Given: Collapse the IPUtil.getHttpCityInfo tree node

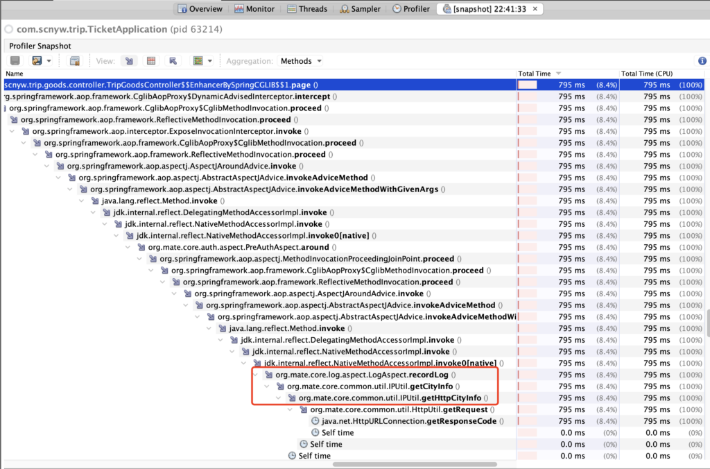Looking at the screenshot, I should click(x=280, y=398).
